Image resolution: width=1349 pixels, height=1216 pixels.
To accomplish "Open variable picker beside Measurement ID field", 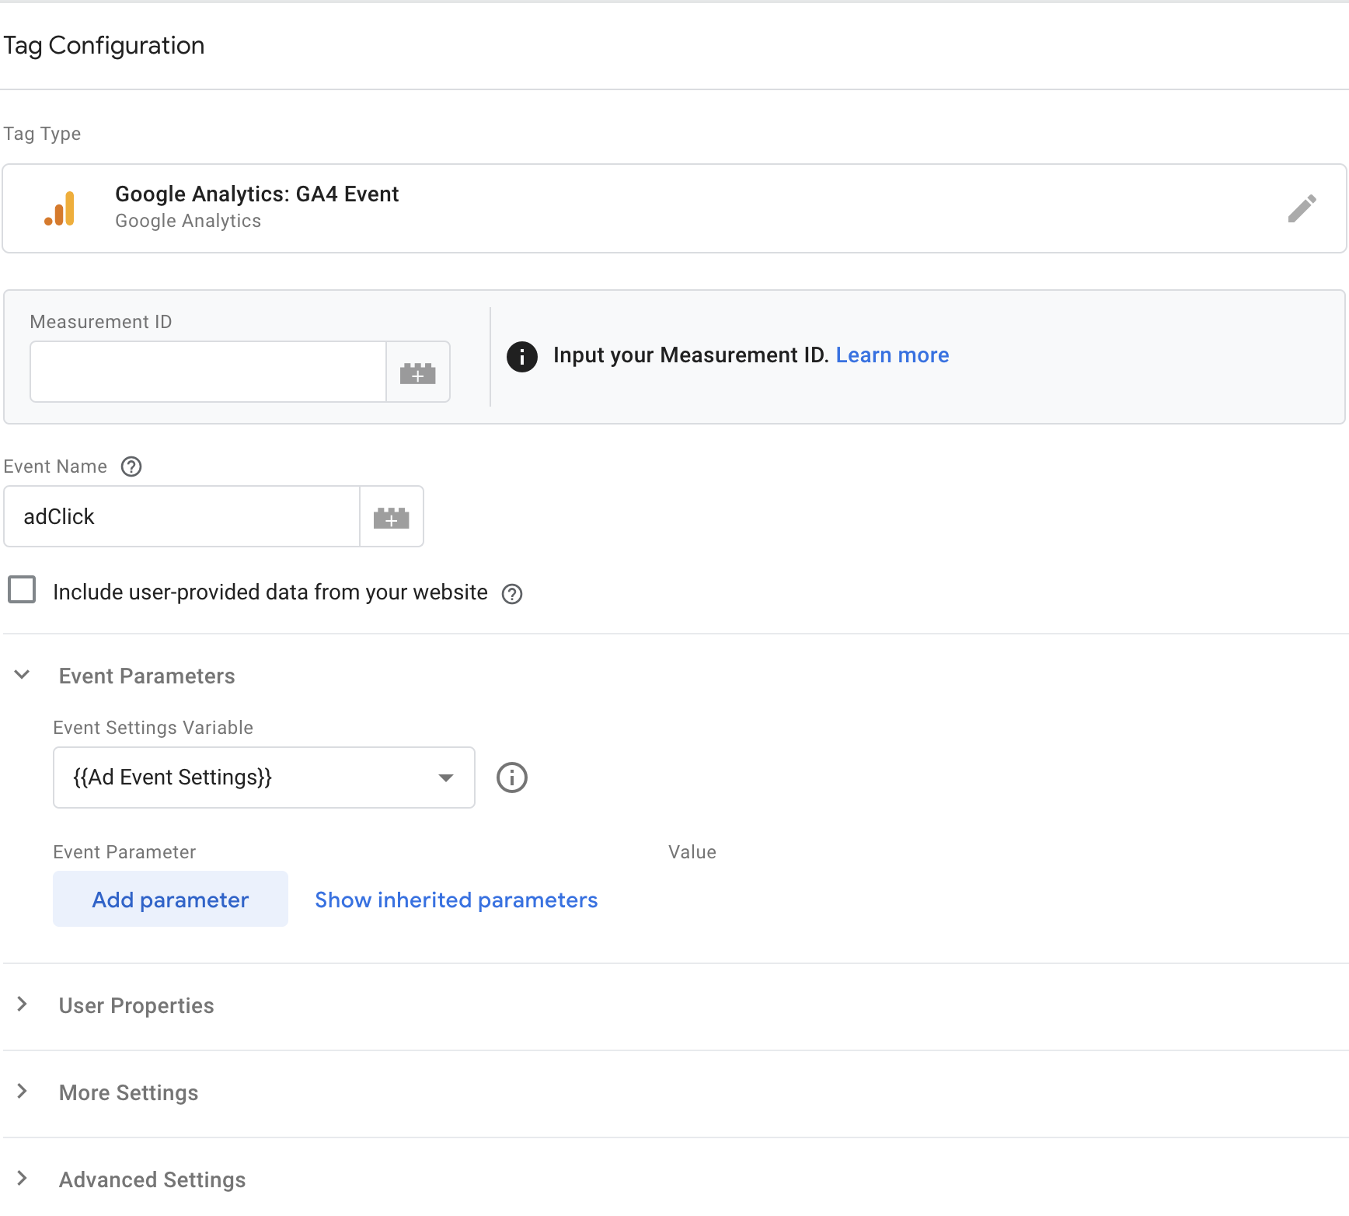I will (x=418, y=372).
